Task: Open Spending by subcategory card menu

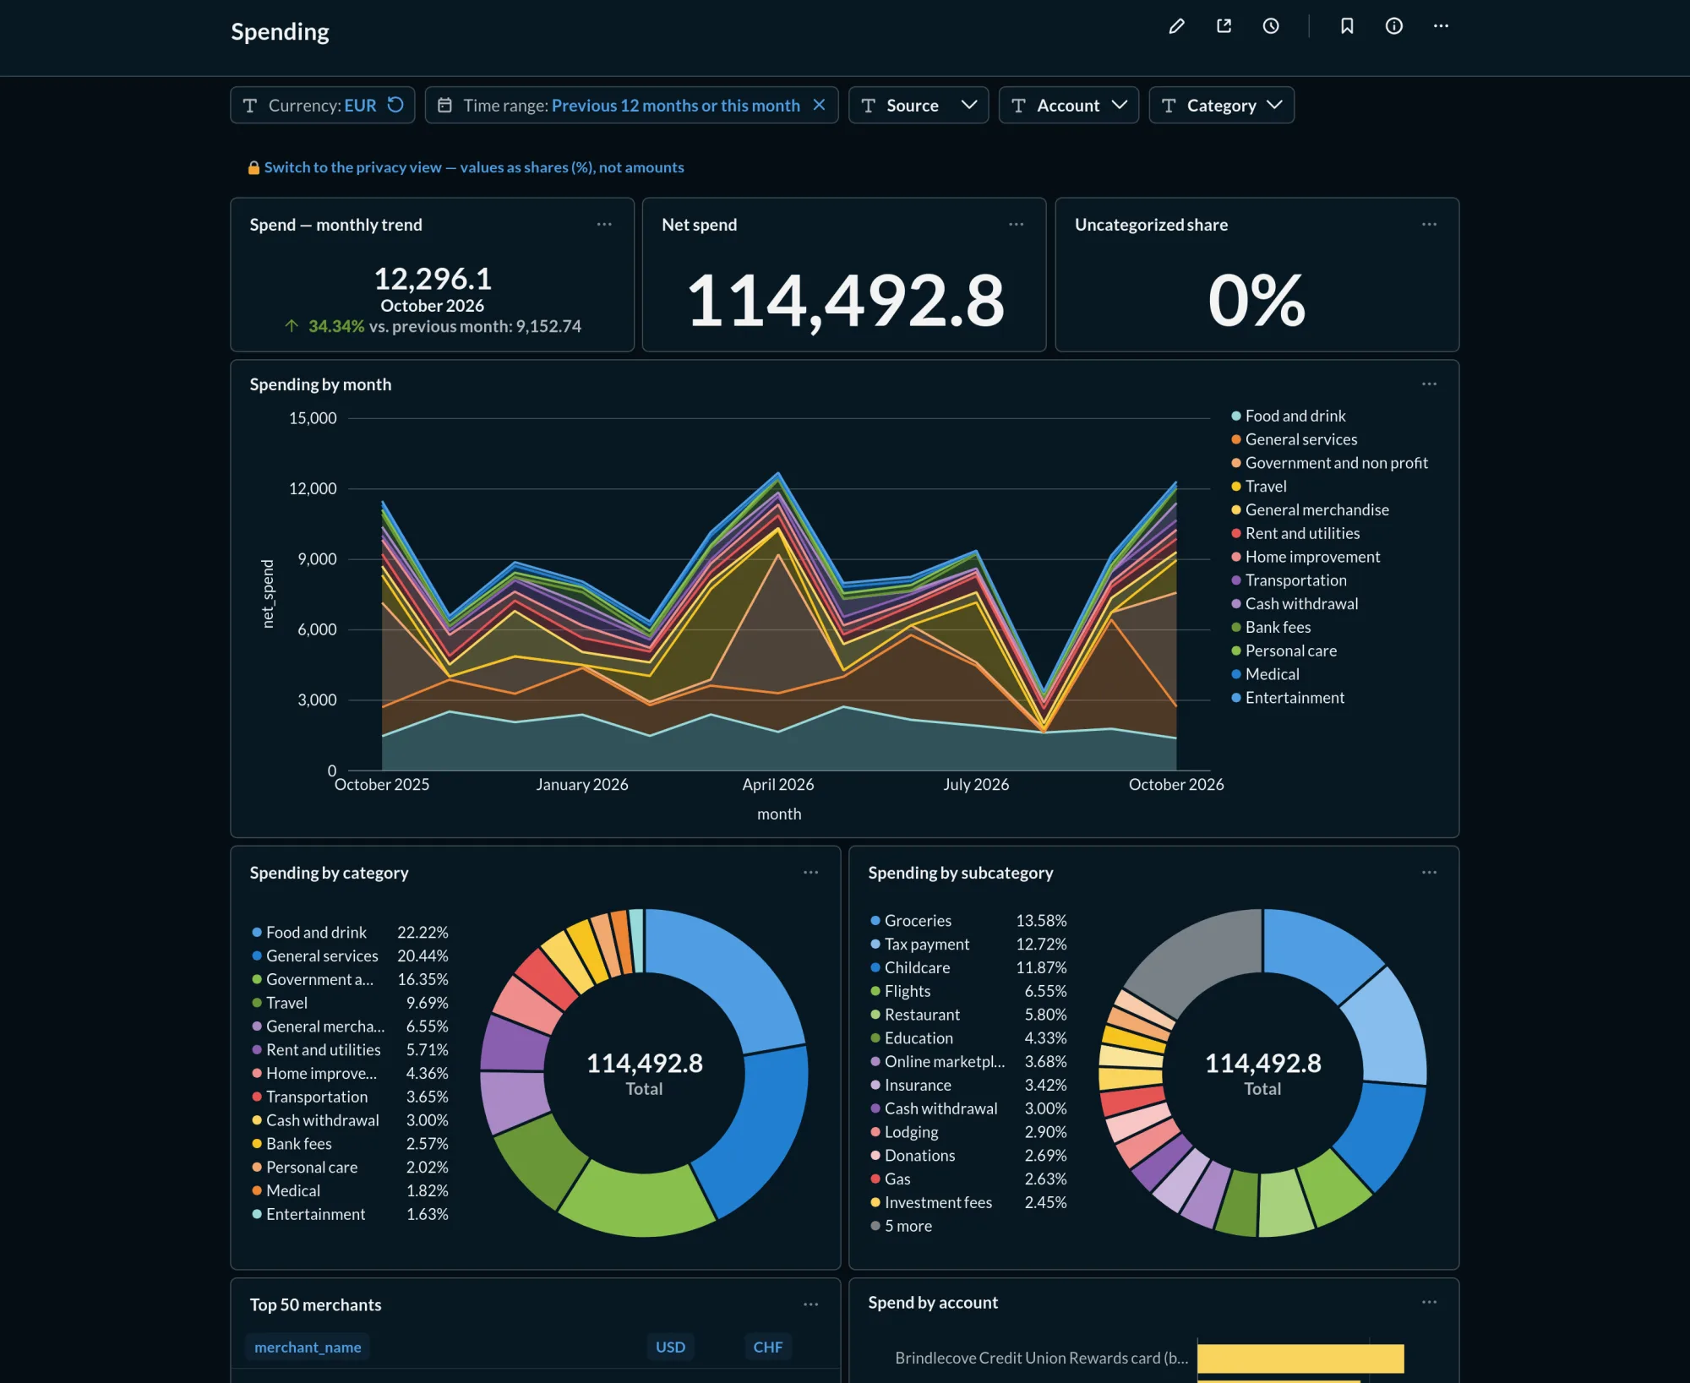Action: (1429, 872)
